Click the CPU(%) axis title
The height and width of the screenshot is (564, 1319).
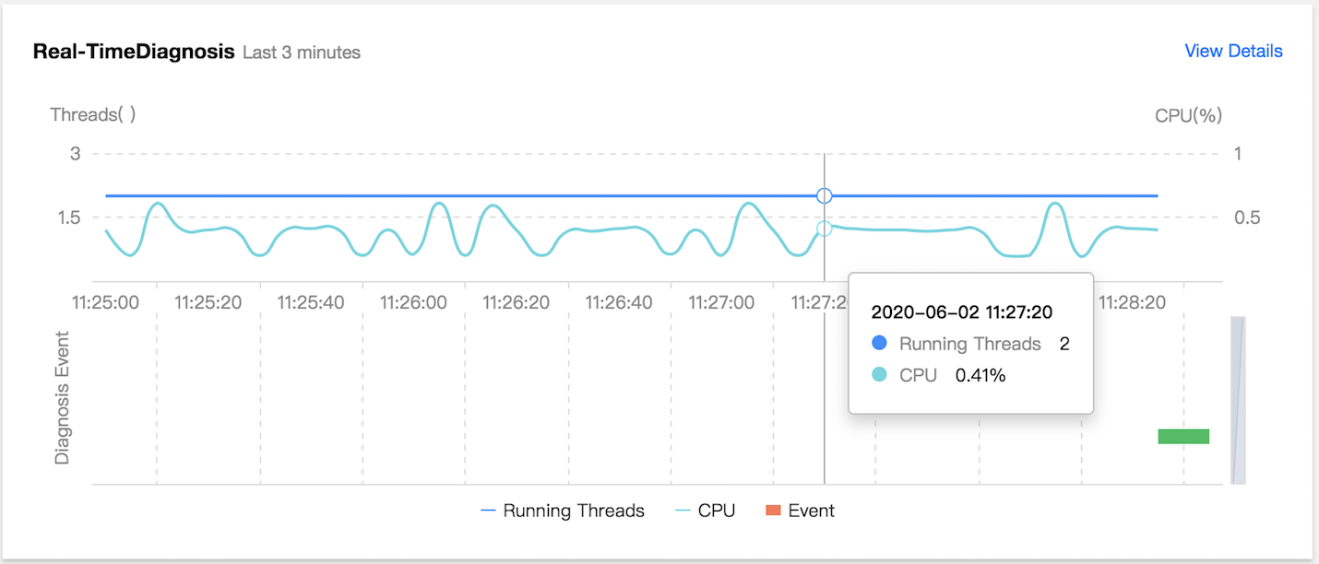[1189, 115]
